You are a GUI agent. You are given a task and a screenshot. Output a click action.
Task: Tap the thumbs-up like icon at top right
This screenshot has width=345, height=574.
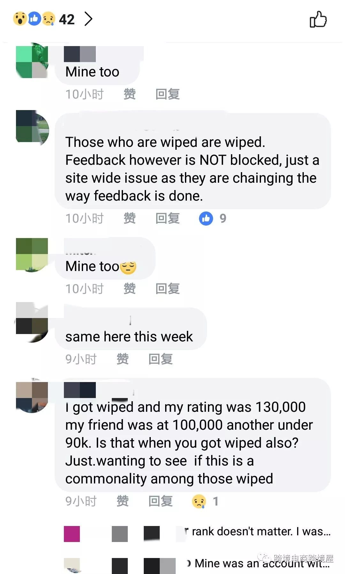coord(318,19)
